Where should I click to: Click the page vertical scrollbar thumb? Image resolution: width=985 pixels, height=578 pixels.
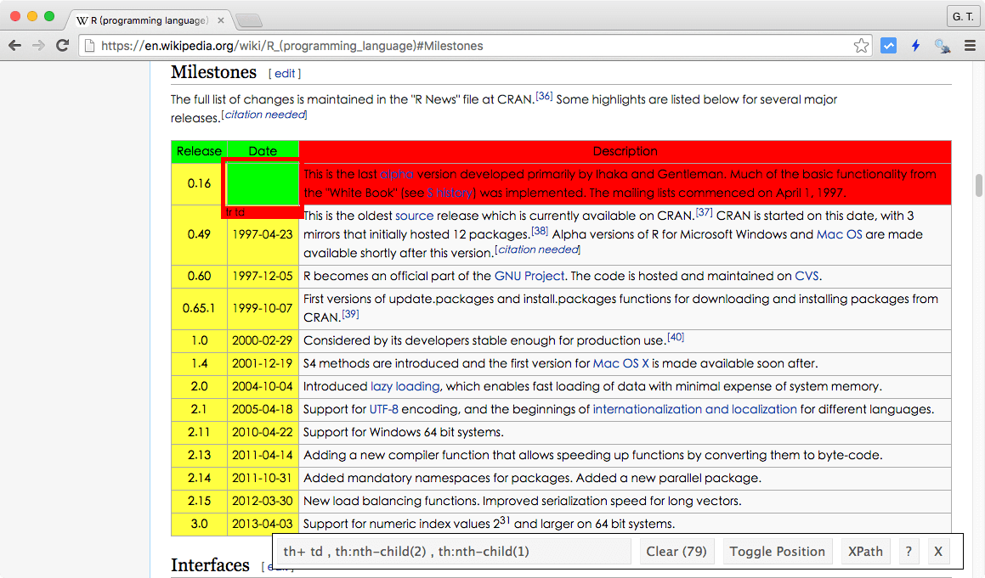coord(979,184)
